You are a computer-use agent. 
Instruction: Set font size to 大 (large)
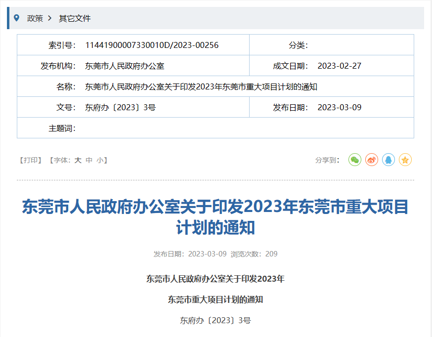click(x=78, y=160)
